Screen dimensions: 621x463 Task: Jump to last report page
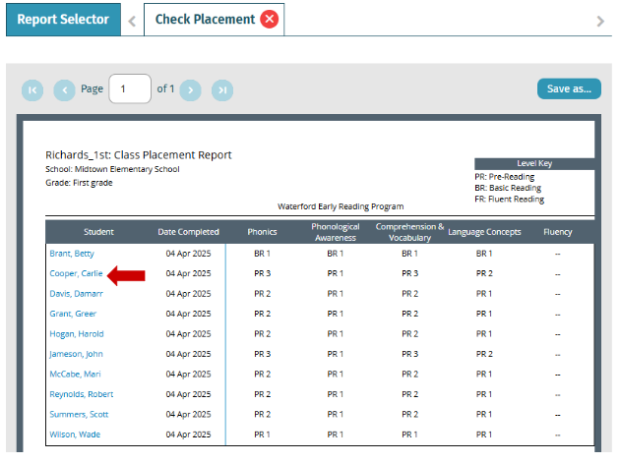tap(222, 90)
